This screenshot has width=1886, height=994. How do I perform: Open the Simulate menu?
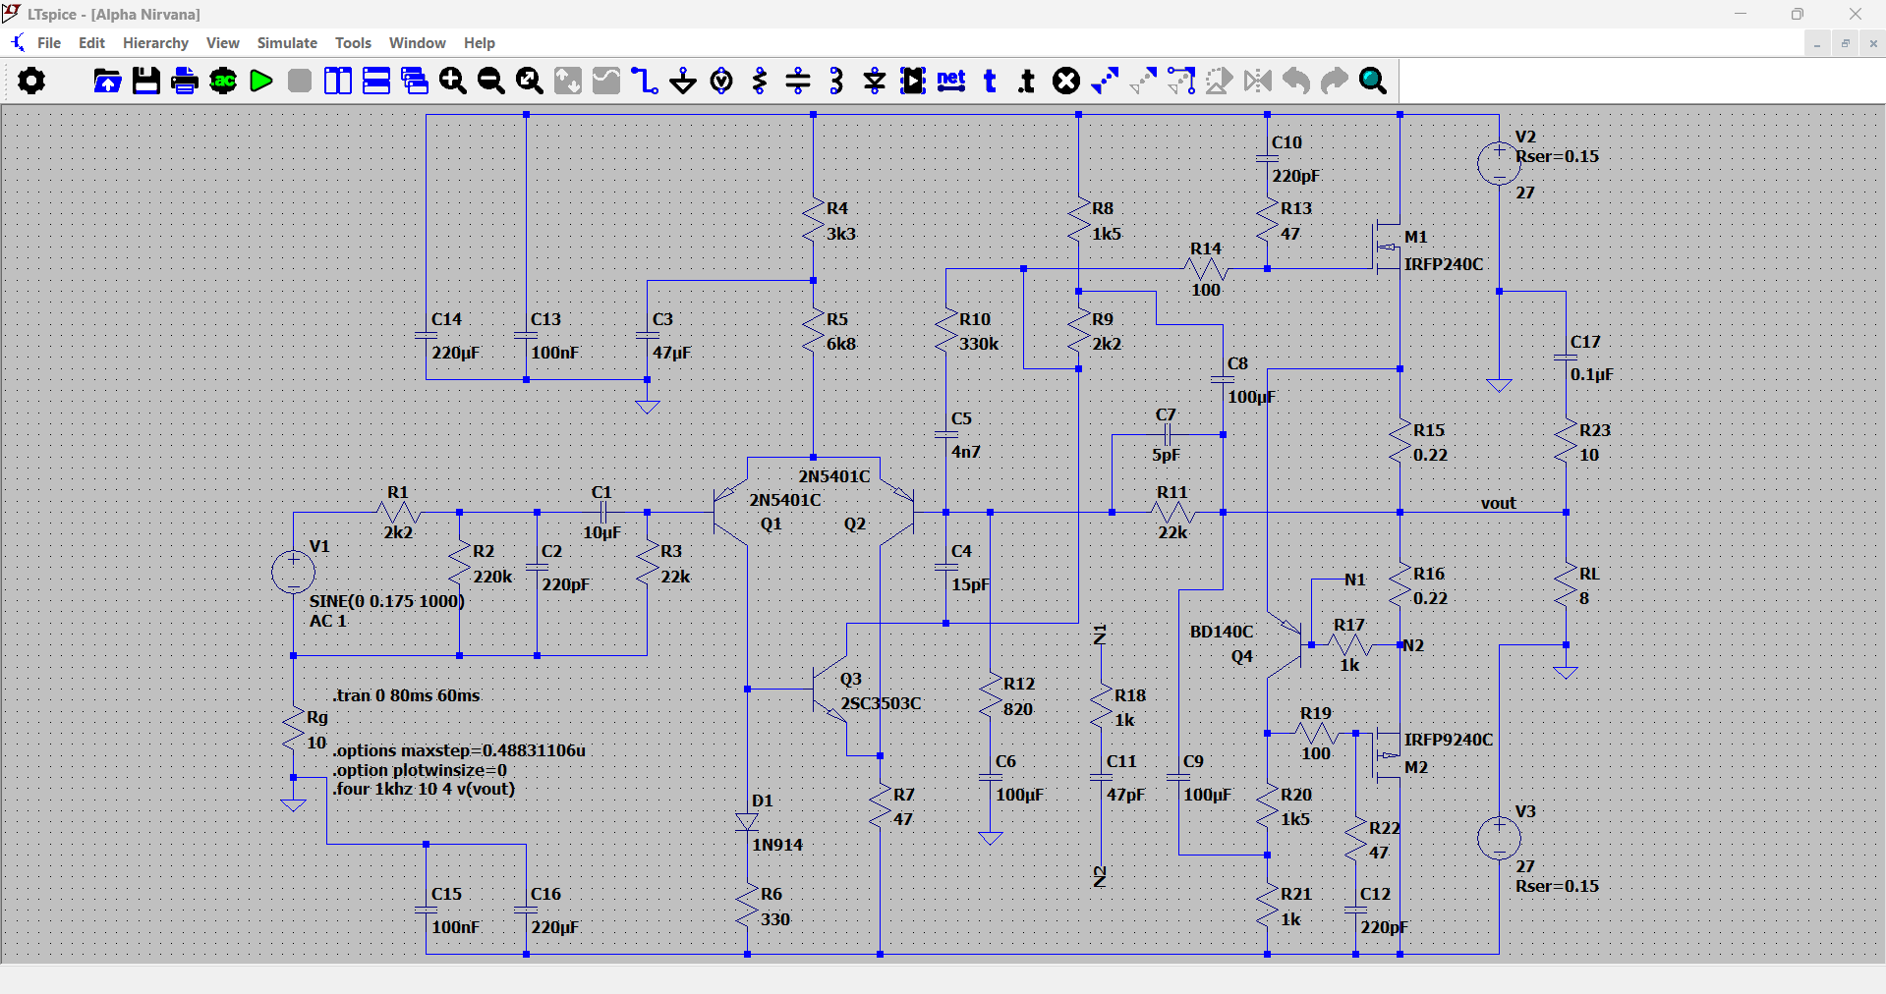click(287, 43)
